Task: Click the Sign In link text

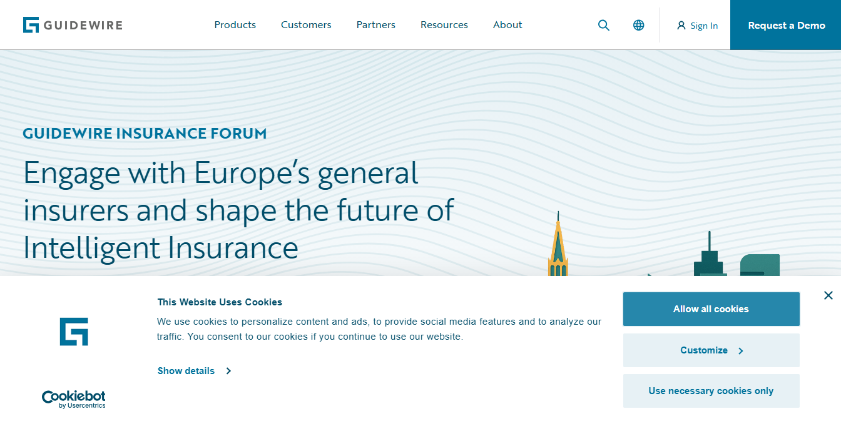Action: [704, 26]
